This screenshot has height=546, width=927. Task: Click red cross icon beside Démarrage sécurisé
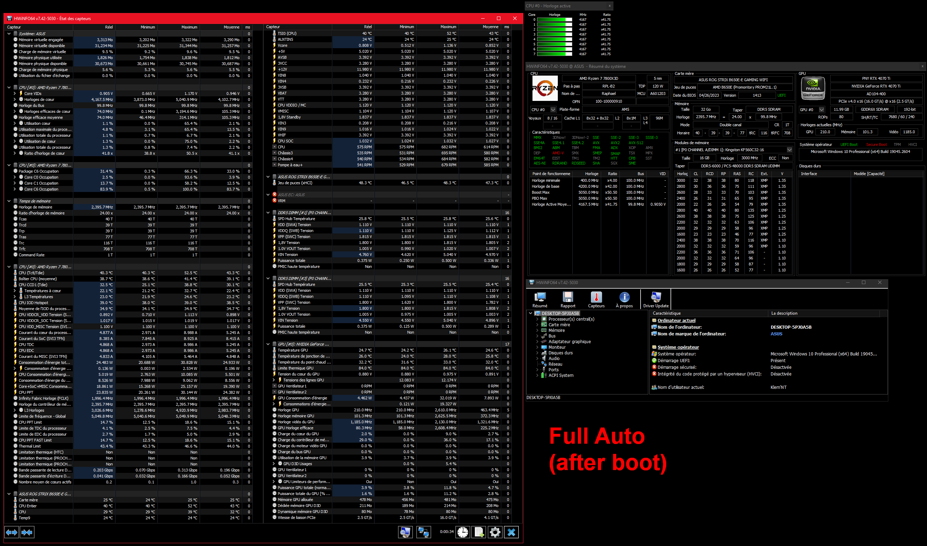pyautogui.click(x=654, y=367)
